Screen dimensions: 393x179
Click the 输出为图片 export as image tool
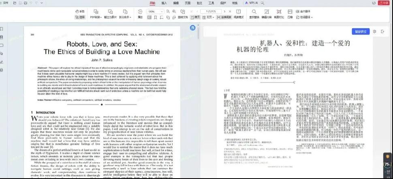(110, 14)
